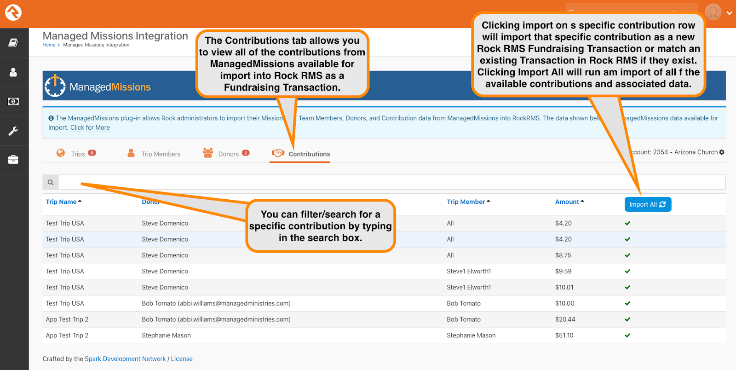Click the green check in $10.01 row
Viewport: 736px width, 370px height.
(627, 288)
